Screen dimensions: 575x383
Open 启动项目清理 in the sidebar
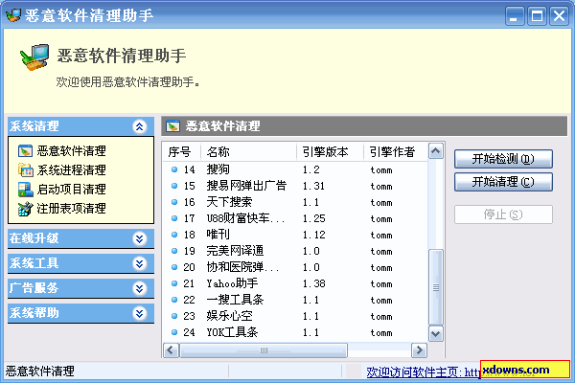point(71,190)
